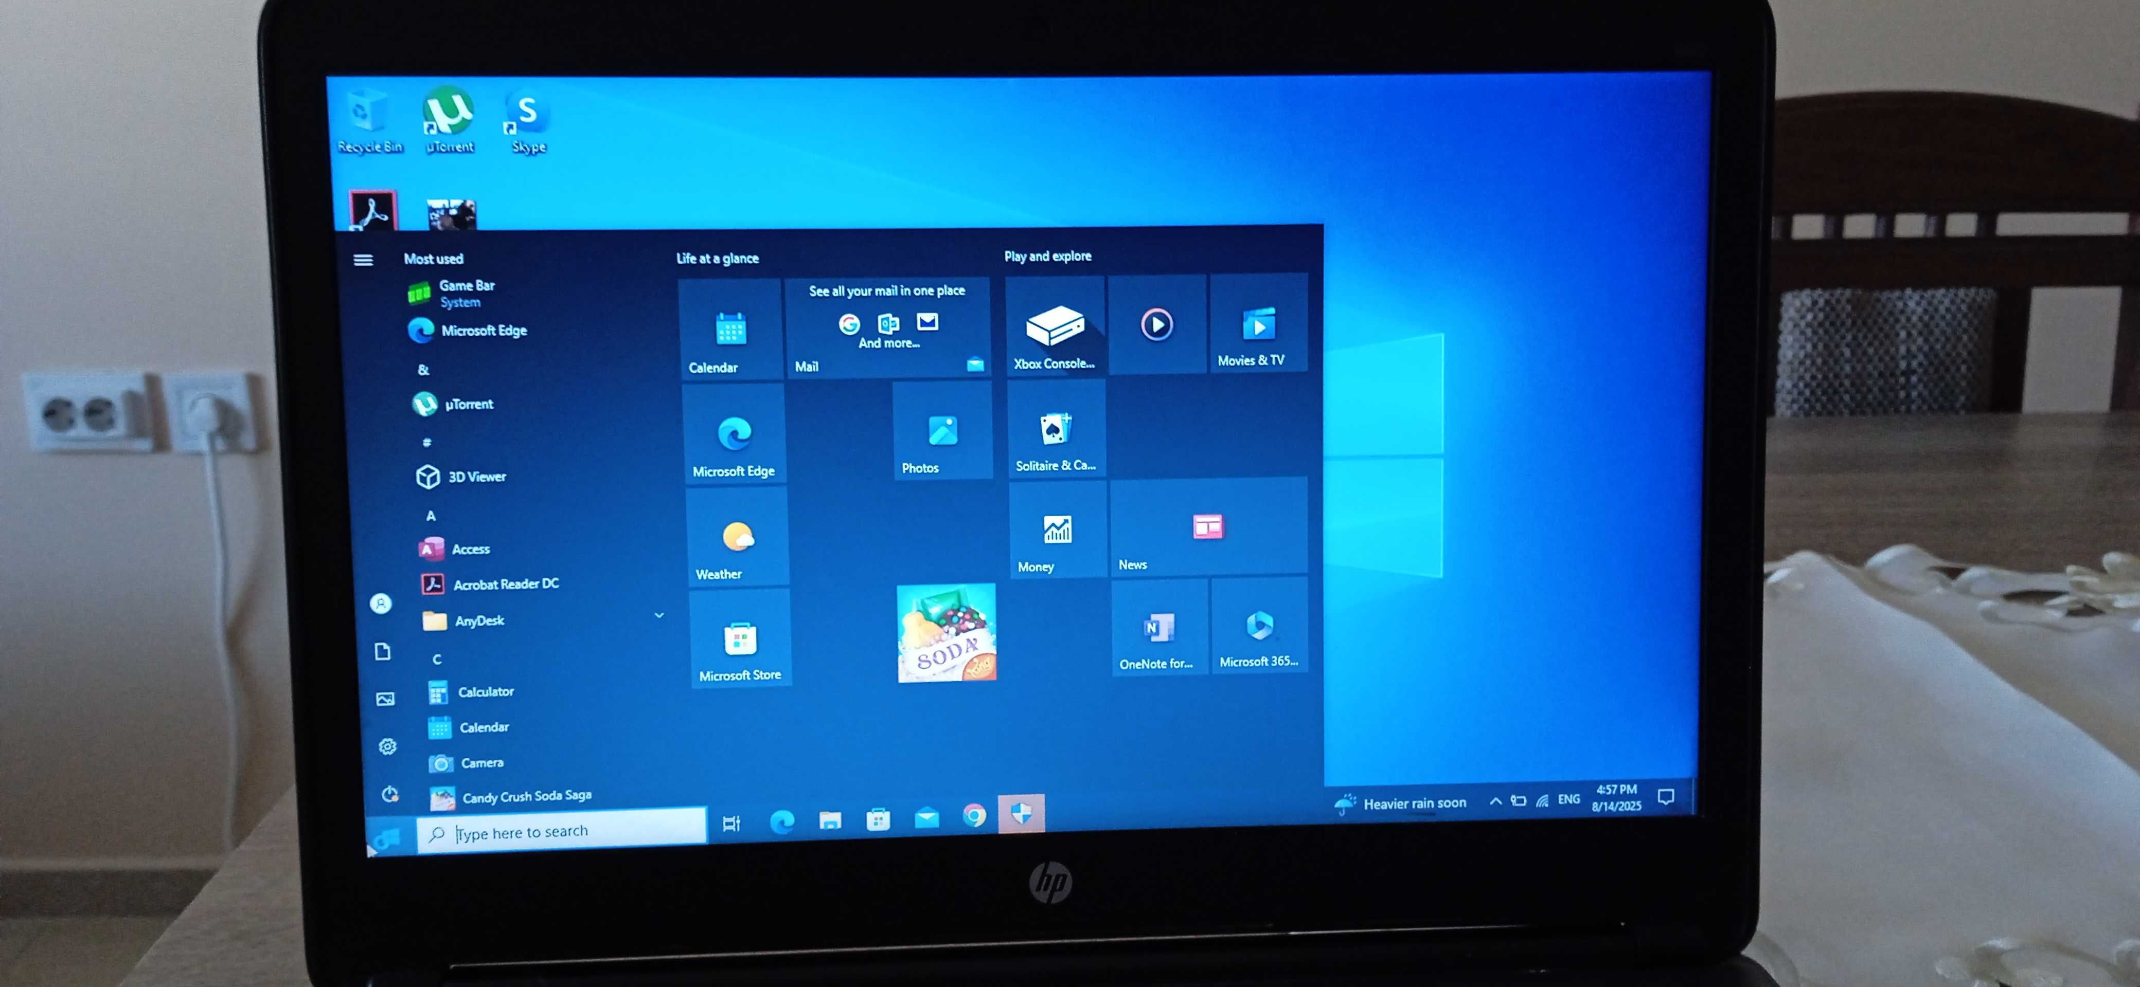Jump to letter A section header
Image resolution: width=2140 pixels, height=987 pixels.
pos(431,516)
